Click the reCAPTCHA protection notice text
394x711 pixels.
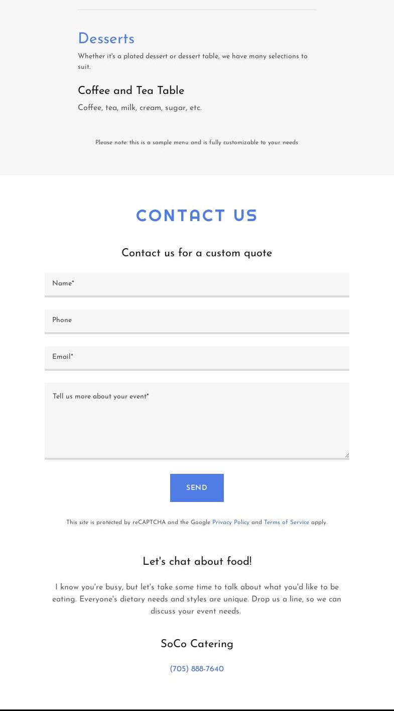click(138, 523)
